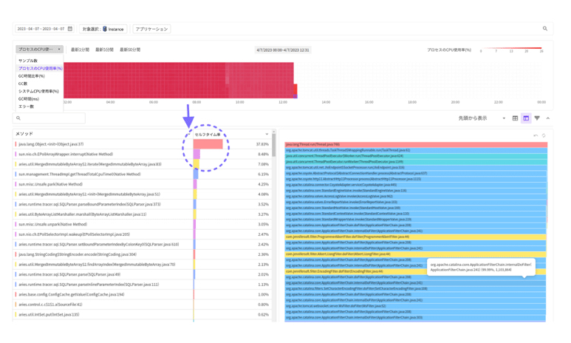Expand the セルフタイム率 column sort dropdown
Image resolution: width=571 pixels, height=343 pixels.
[267, 135]
